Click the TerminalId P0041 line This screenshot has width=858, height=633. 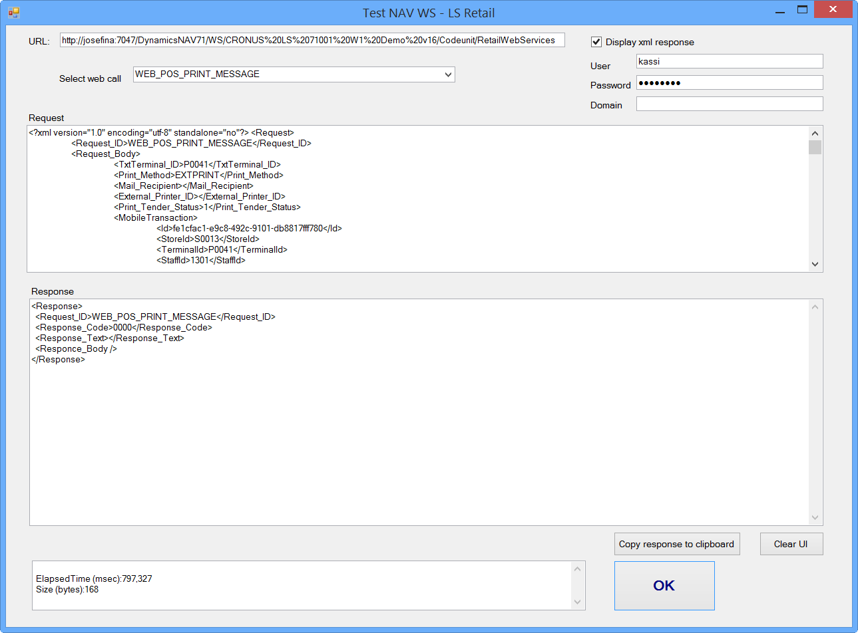pos(222,249)
